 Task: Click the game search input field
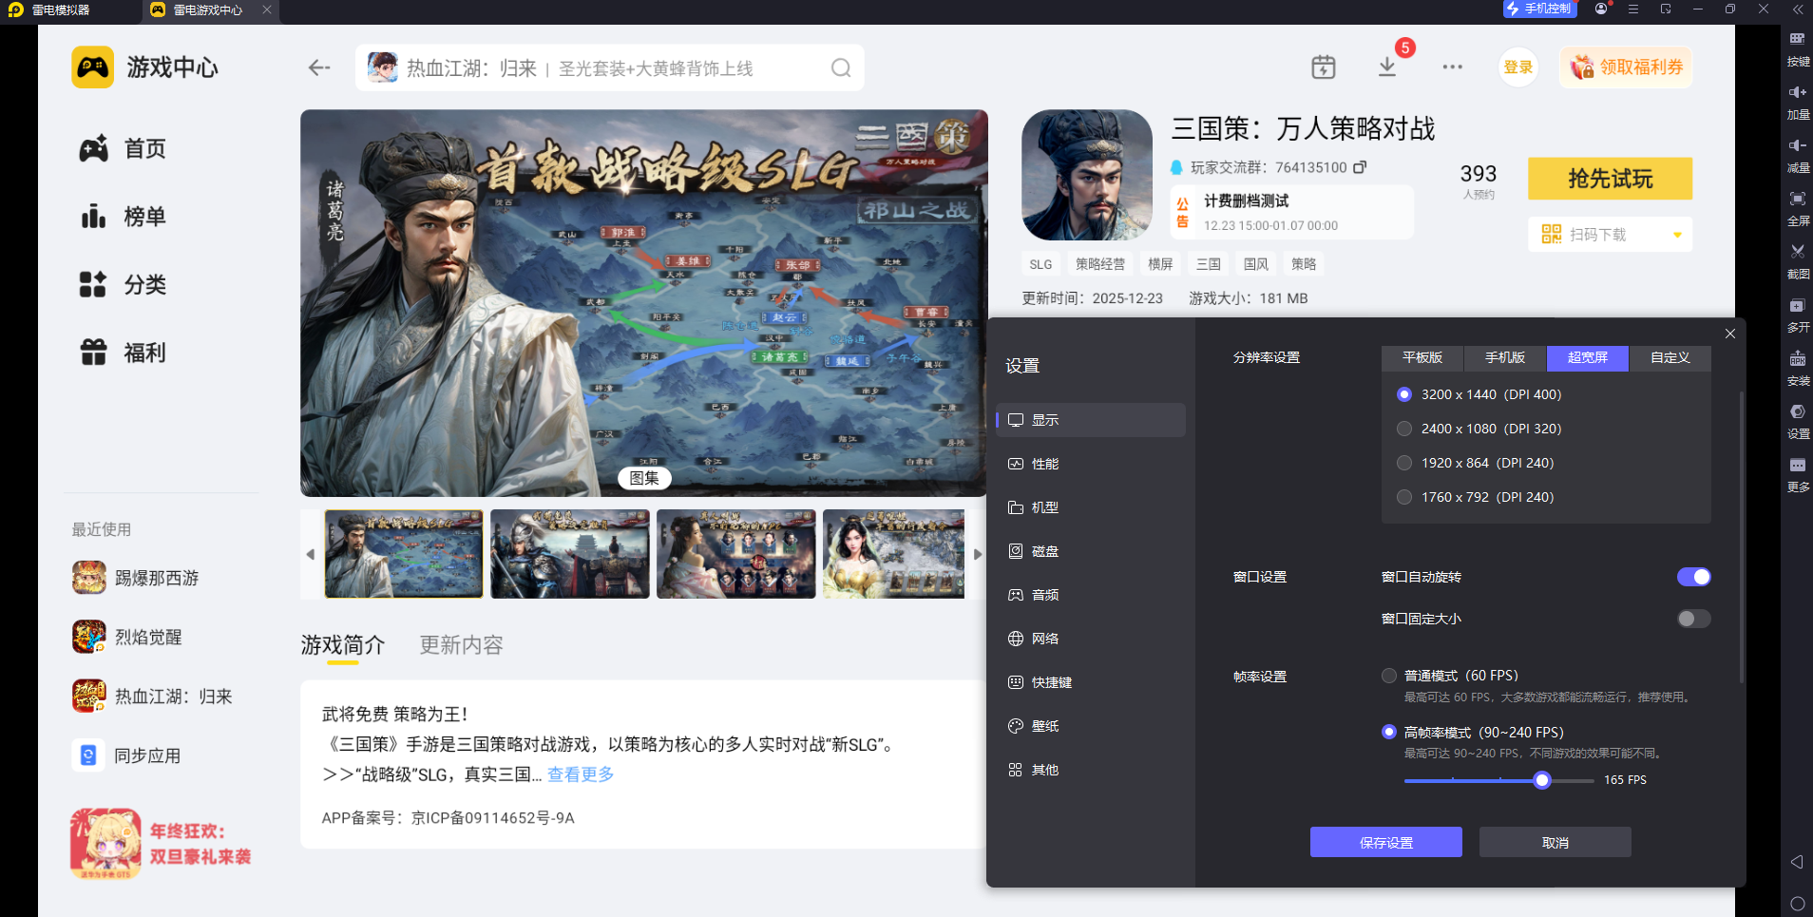pos(610,67)
